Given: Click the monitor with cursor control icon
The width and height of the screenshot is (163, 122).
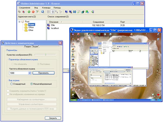Looking at the screenshot, I should click(x=71, y=12).
